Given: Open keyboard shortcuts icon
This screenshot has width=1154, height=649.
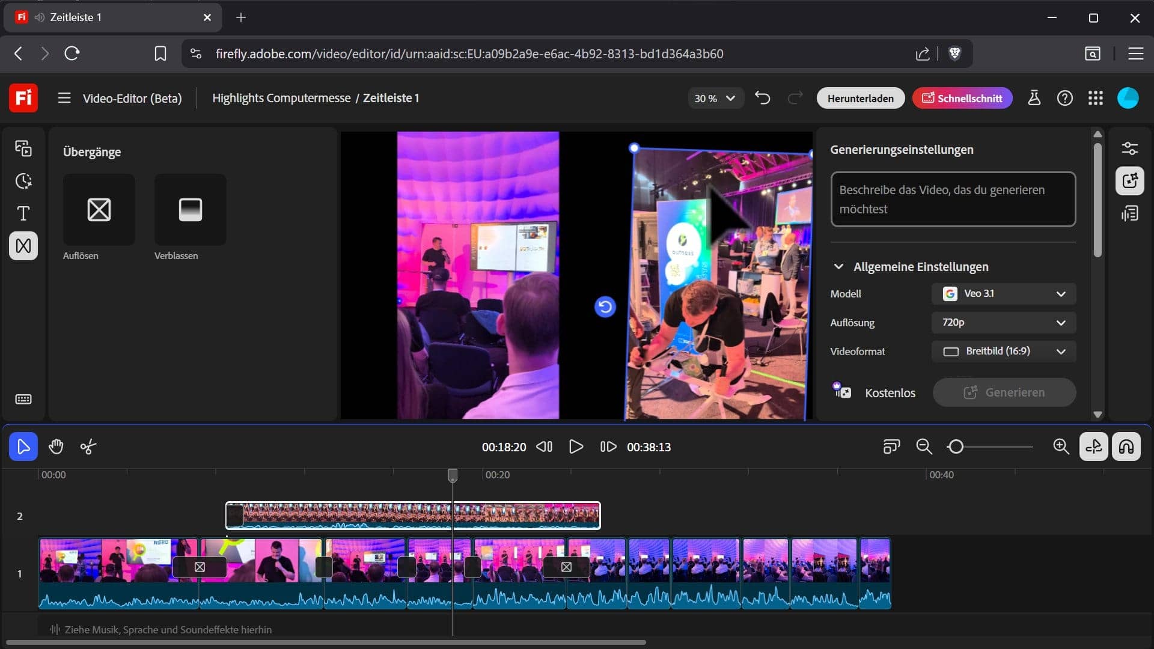Looking at the screenshot, I should coord(23,399).
